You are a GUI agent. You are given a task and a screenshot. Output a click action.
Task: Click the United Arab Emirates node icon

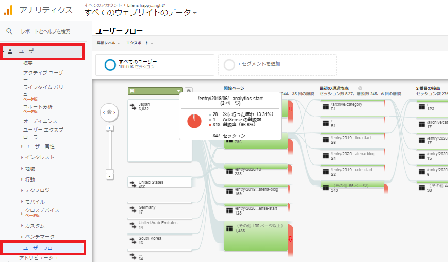(x=133, y=225)
